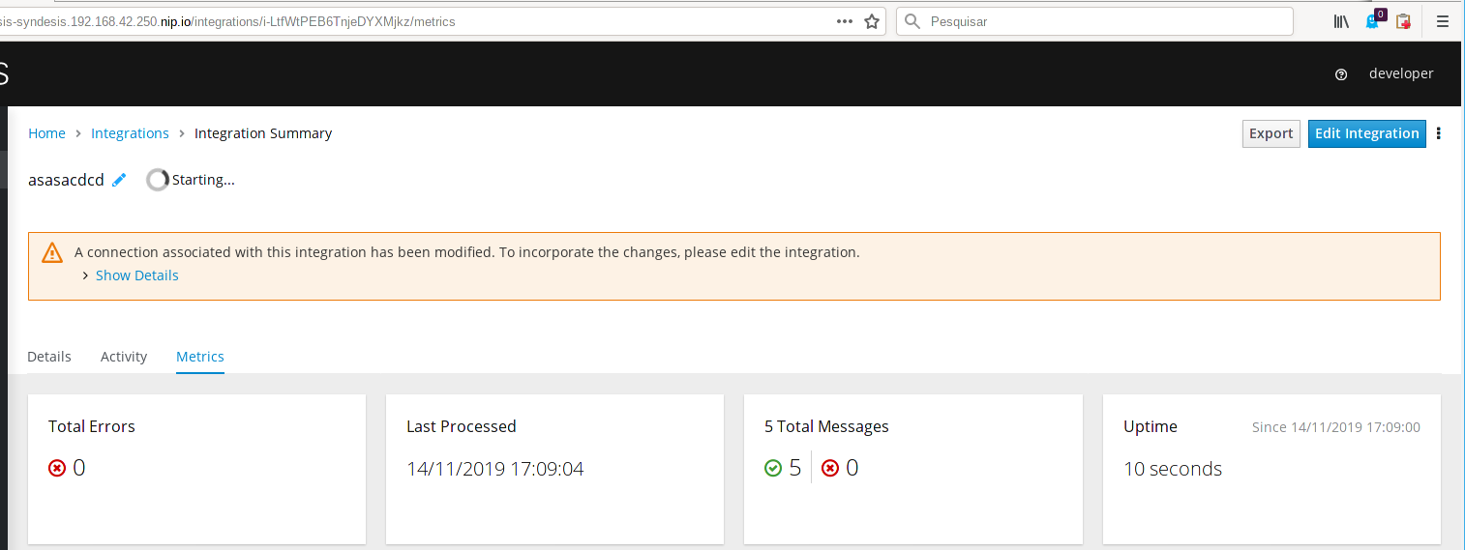Switch to the Details tab
The width and height of the screenshot is (1465, 550).
click(49, 357)
